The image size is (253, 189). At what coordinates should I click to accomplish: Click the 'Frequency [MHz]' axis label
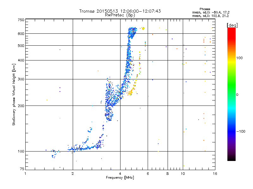coord(120,178)
